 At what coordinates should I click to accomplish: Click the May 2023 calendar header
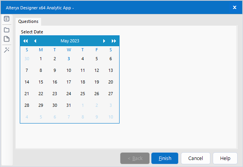70,41
